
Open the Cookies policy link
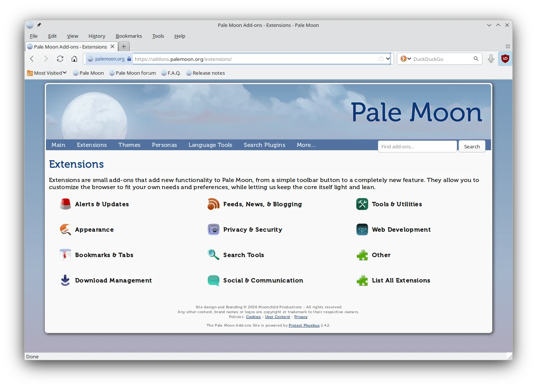click(253, 317)
